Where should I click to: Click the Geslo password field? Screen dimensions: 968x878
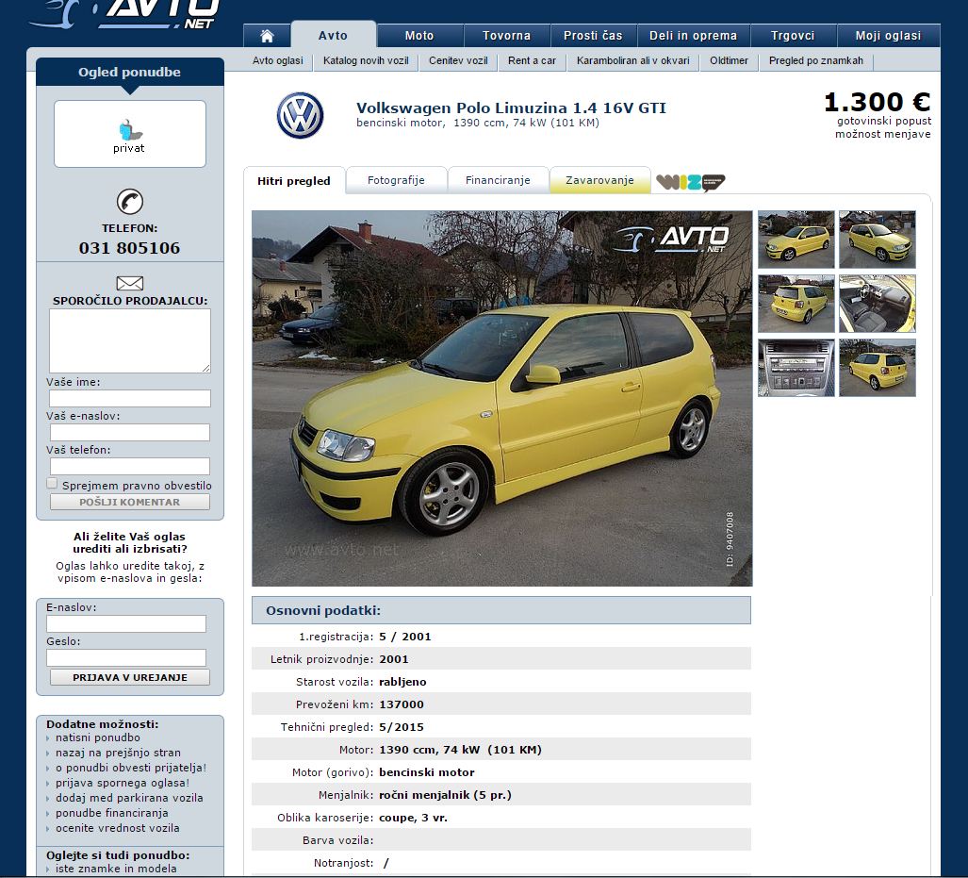[x=126, y=657]
